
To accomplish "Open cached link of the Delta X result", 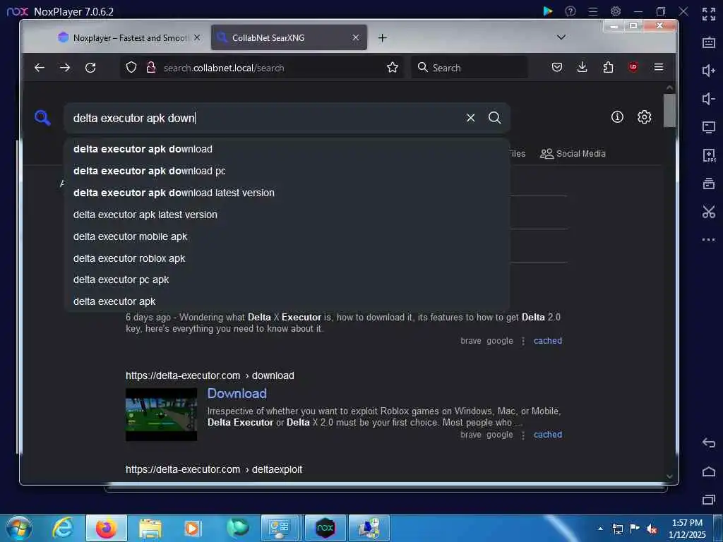I will click(548, 341).
